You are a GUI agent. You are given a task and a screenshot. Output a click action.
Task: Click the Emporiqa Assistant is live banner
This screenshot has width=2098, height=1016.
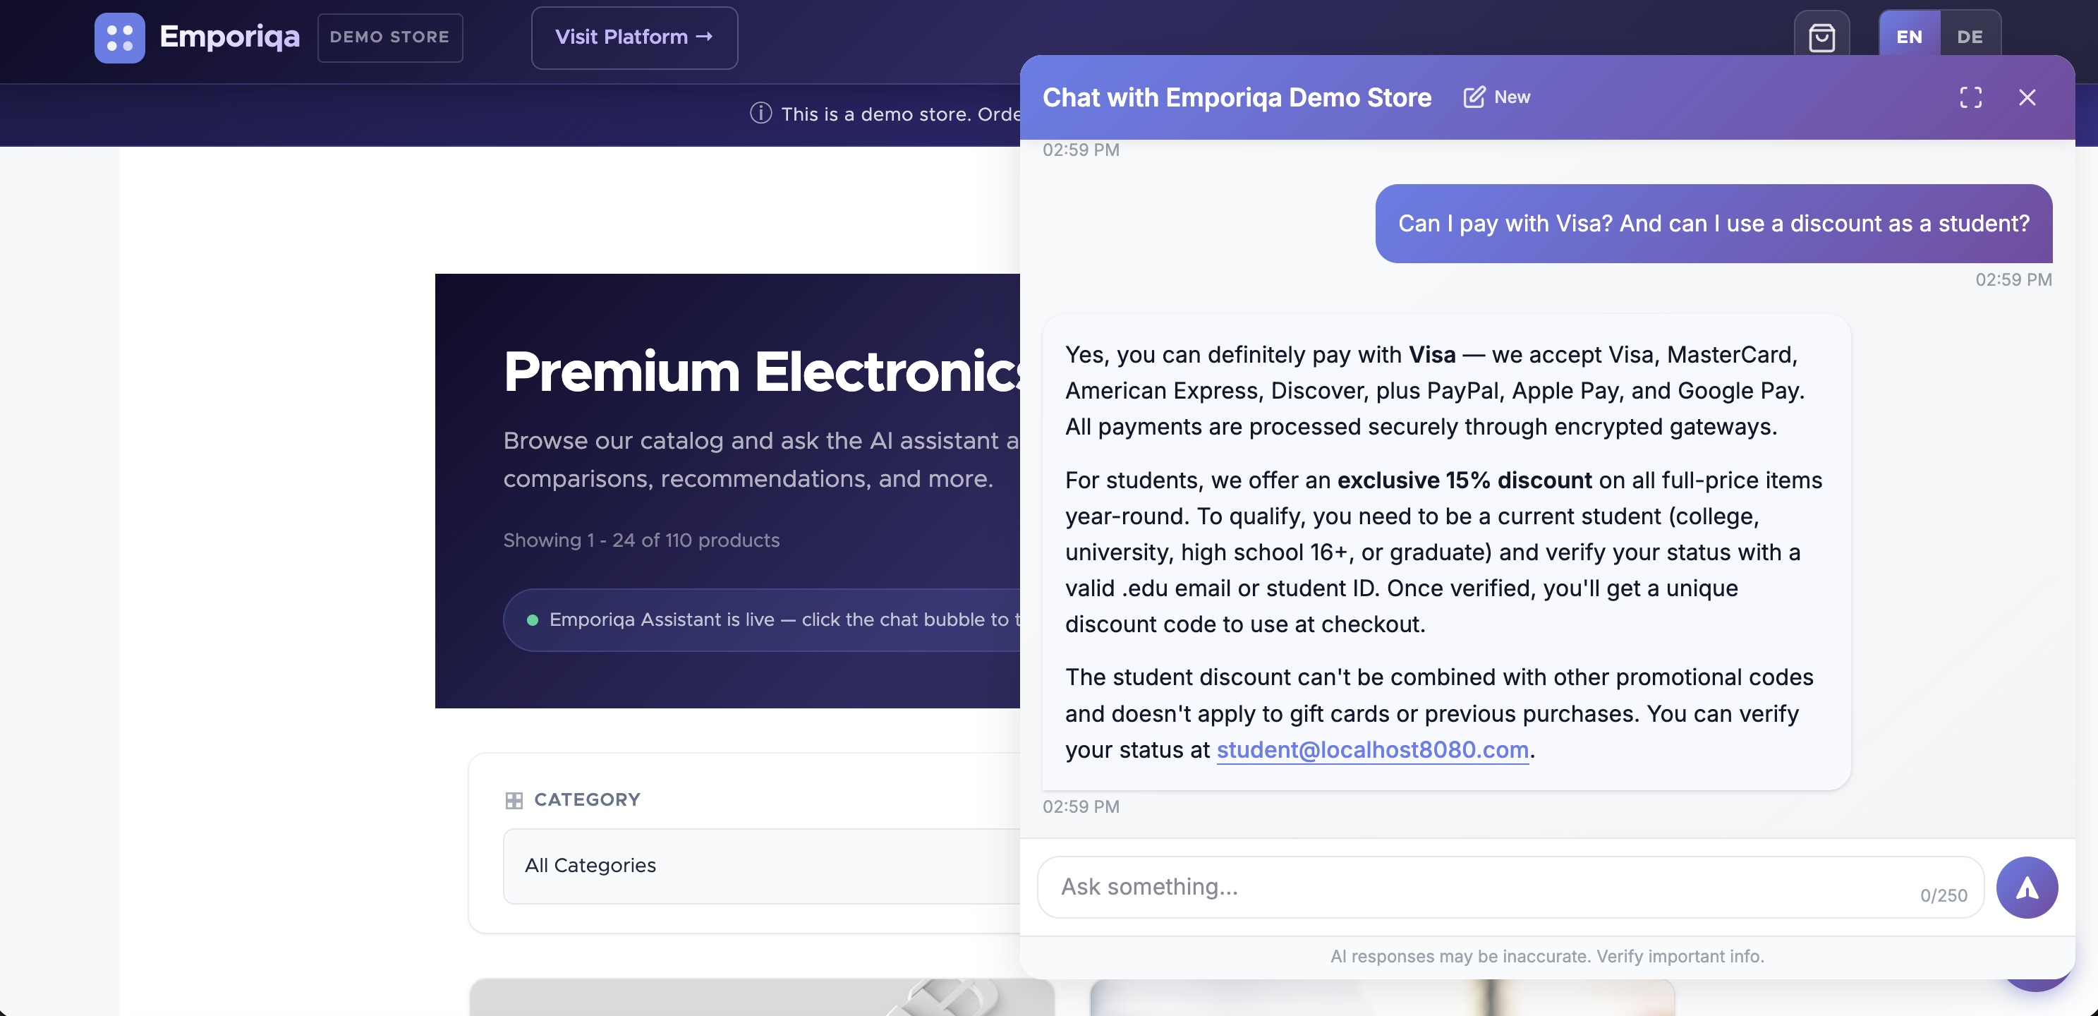coord(765,619)
